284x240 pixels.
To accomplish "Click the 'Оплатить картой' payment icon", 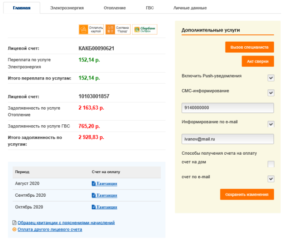I will click(91, 29).
